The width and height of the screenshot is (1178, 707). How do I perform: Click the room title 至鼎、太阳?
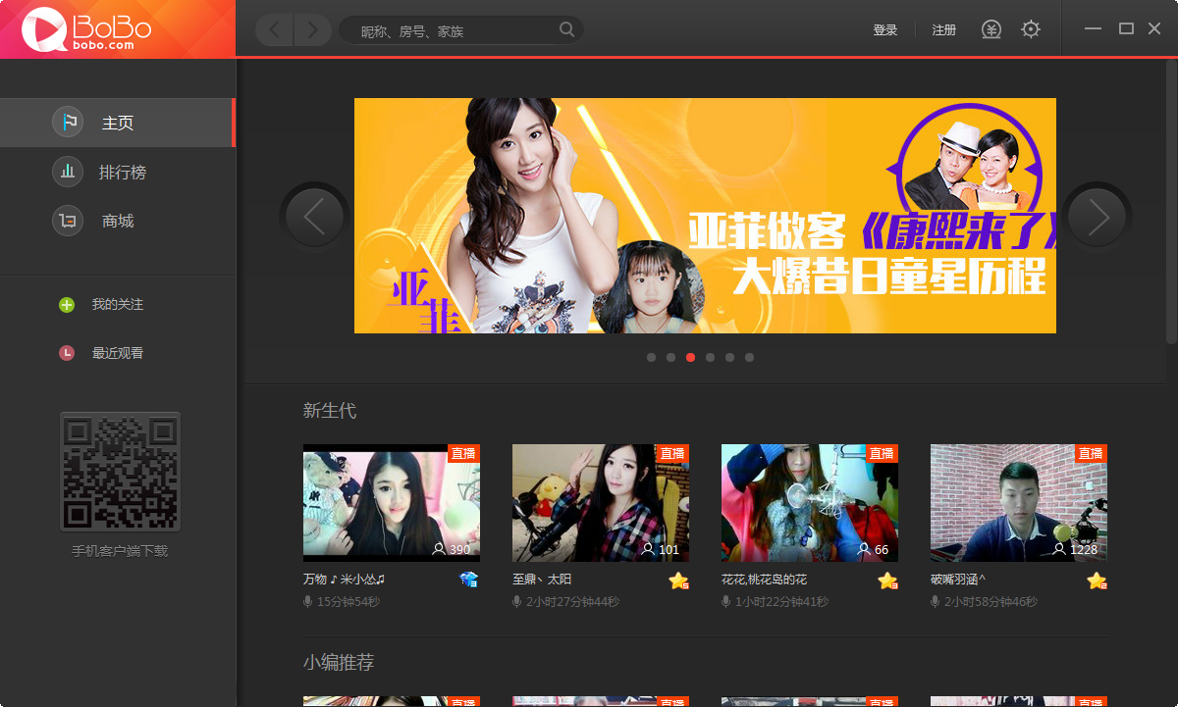click(542, 580)
